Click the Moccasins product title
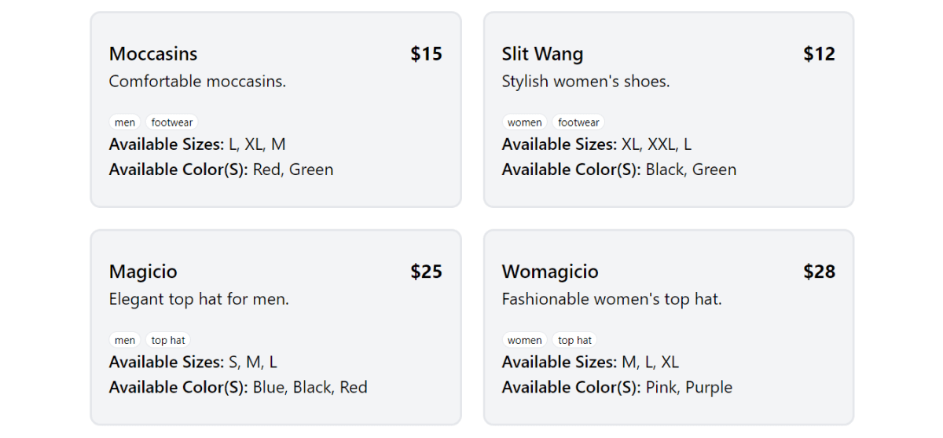The width and height of the screenshot is (943, 438). 153,54
